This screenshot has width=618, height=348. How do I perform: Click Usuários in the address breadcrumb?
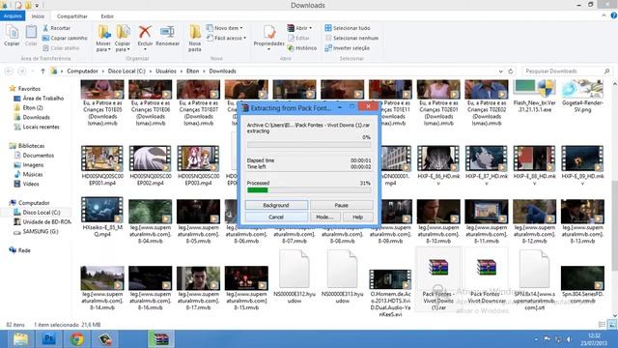[x=165, y=71]
